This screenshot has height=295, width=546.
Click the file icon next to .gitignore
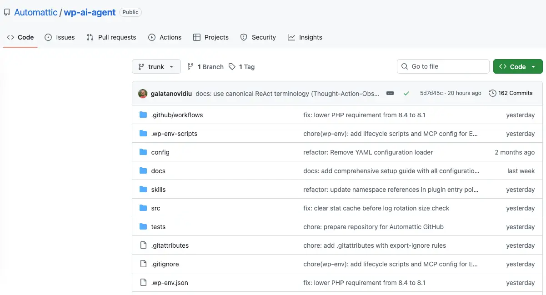click(143, 264)
